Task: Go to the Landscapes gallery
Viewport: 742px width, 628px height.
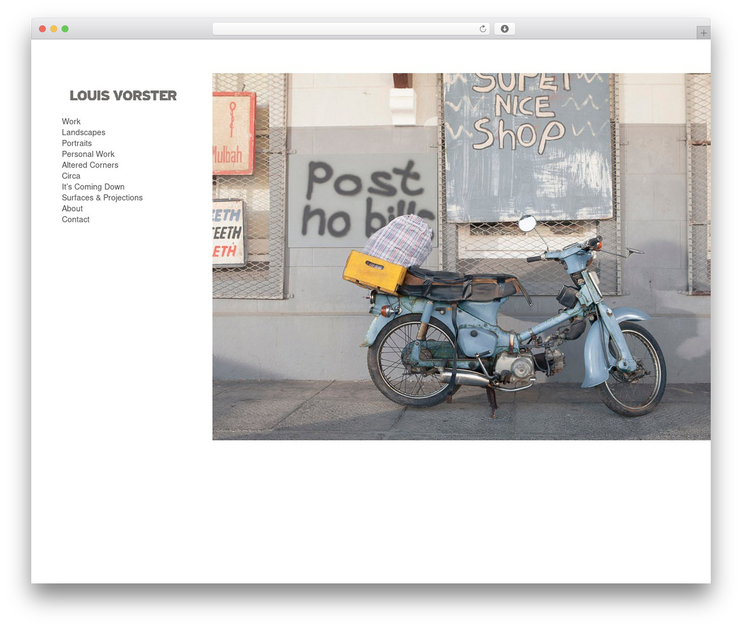Action: point(83,133)
